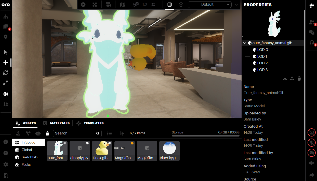The width and height of the screenshot is (317, 181).
Task: Select the Duck.glb asset thumbnail
Action: 102,151
